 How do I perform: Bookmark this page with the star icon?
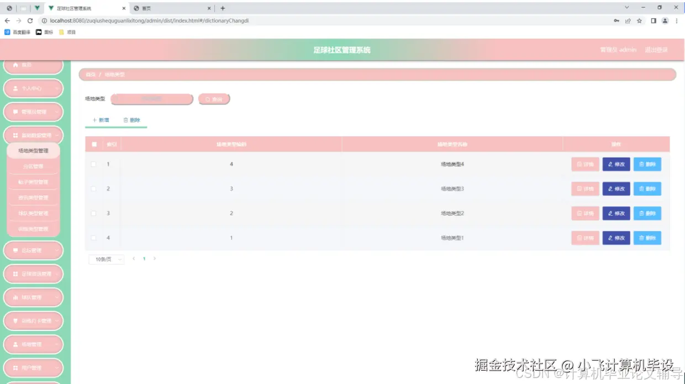point(639,20)
